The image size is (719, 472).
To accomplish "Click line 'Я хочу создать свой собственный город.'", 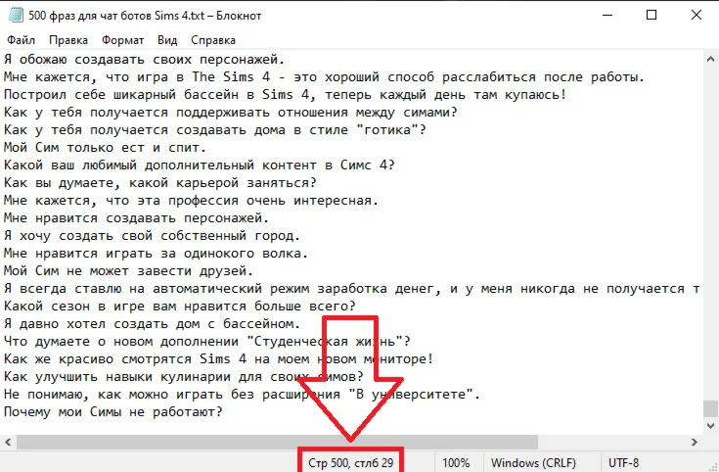I will [153, 236].
